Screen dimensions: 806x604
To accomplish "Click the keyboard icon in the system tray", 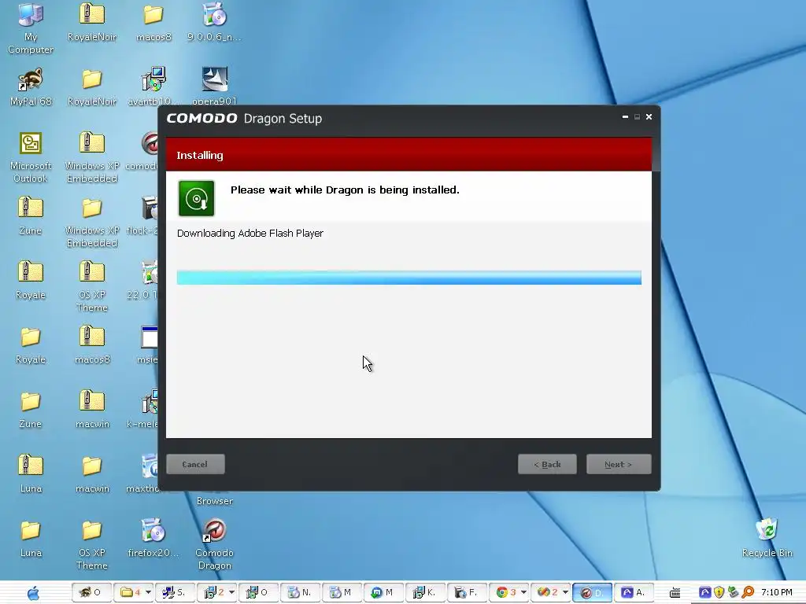I will point(675,593).
